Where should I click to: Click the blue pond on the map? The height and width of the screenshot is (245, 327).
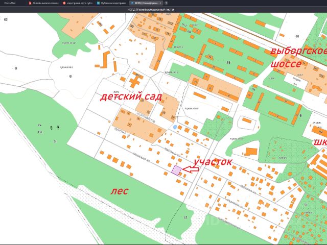175,127
